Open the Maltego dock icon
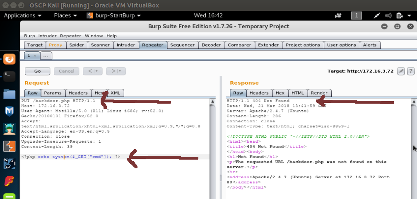Image resolution: width=417 pixels, height=199 pixels. [9, 164]
